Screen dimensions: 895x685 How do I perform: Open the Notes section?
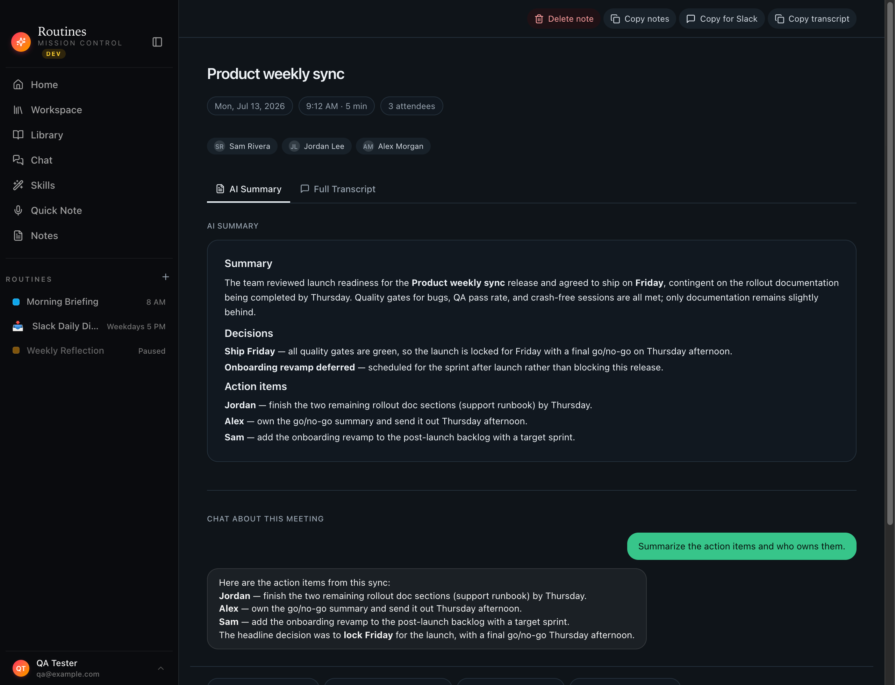(x=89, y=236)
